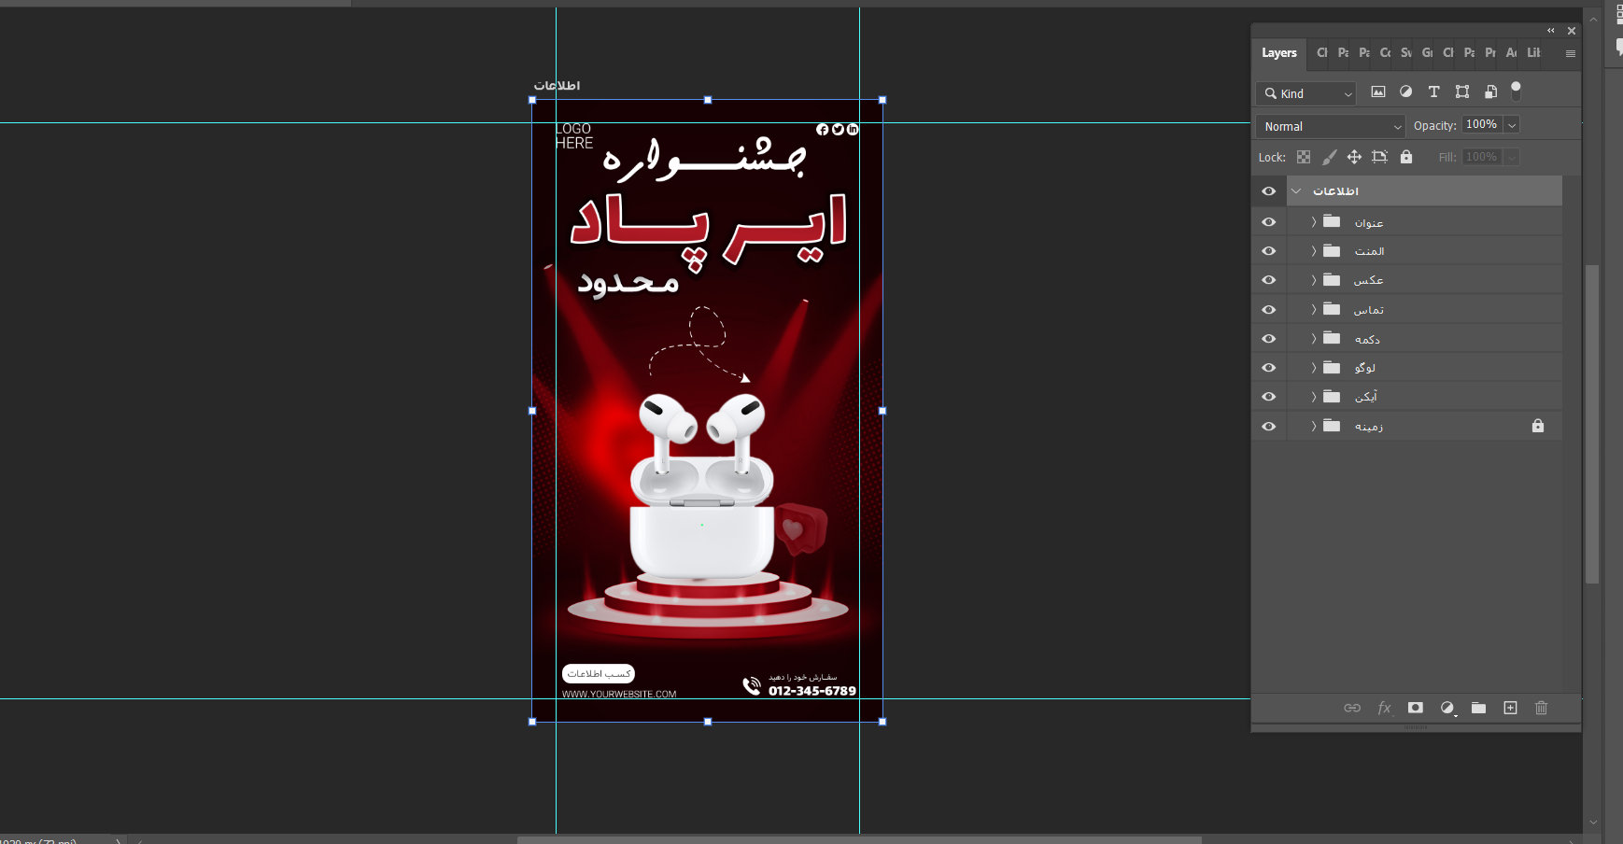The height and width of the screenshot is (844, 1623).
Task: Collapse panel with double-arrow button
Action: click(1551, 31)
